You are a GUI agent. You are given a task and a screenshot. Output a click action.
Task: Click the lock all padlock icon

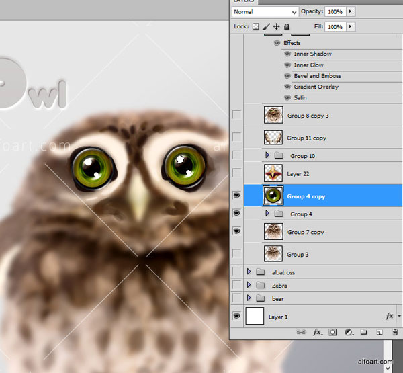pyautogui.click(x=287, y=26)
